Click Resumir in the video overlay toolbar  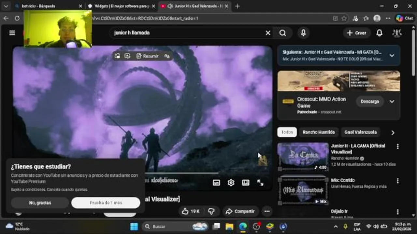[x=147, y=56]
